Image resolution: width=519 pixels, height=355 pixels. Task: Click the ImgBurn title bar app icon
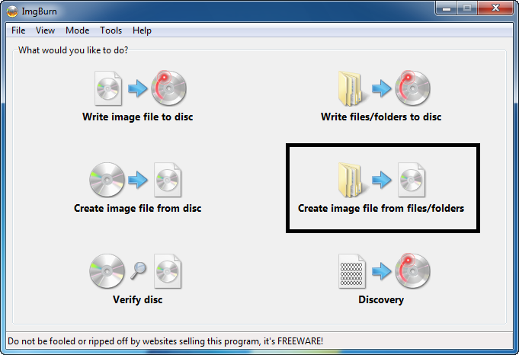[12, 11]
